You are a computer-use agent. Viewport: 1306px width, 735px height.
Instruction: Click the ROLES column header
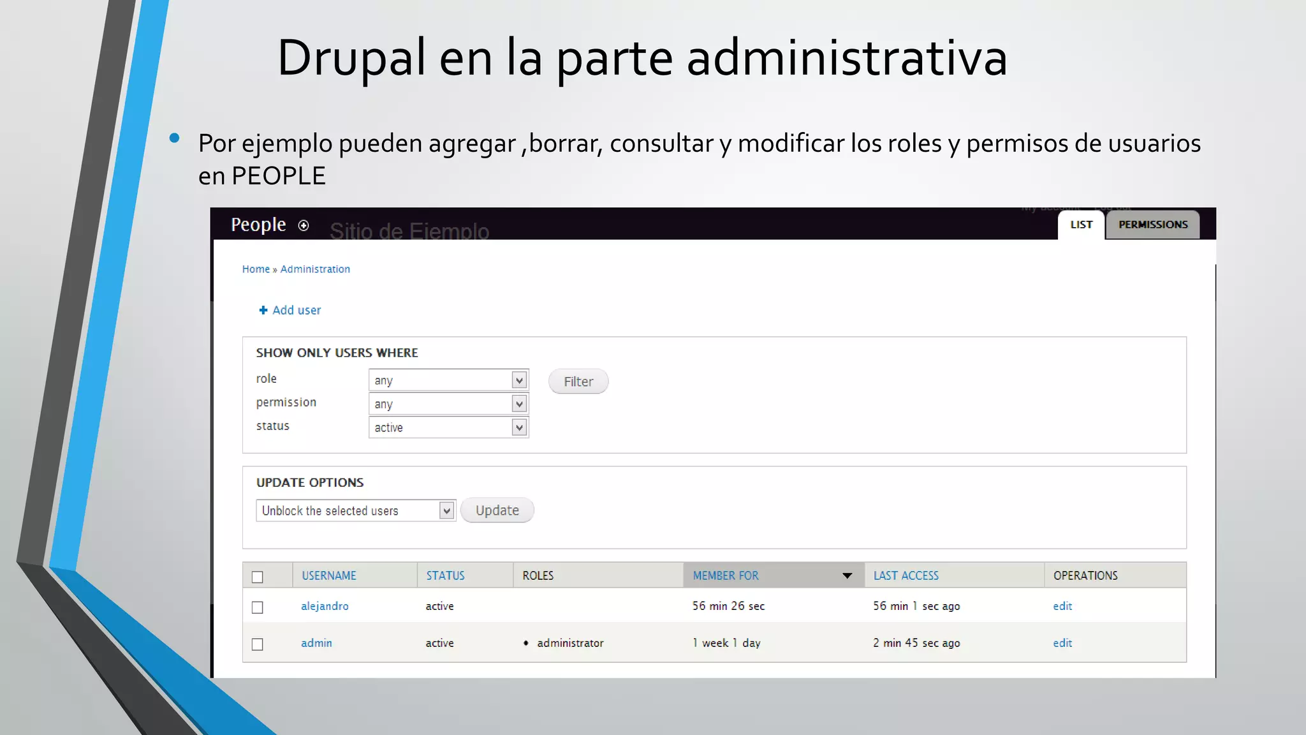[x=538, y=575]
